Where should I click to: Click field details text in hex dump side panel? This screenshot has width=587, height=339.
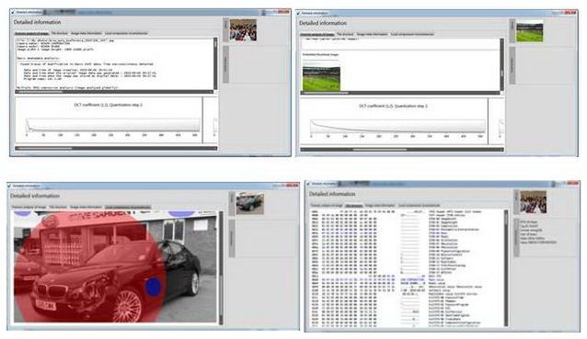click(x=537, y=232)
